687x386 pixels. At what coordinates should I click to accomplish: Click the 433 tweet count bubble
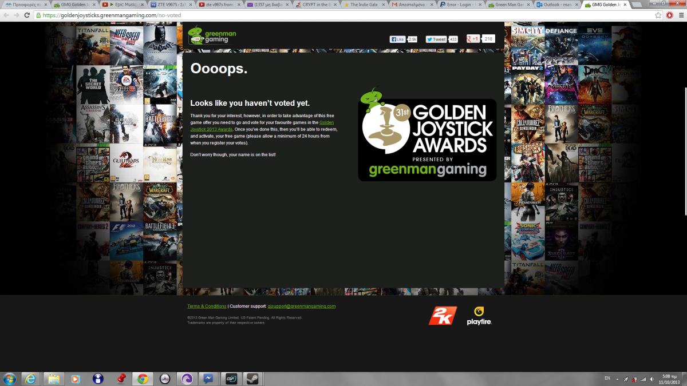tap(453, 39)
